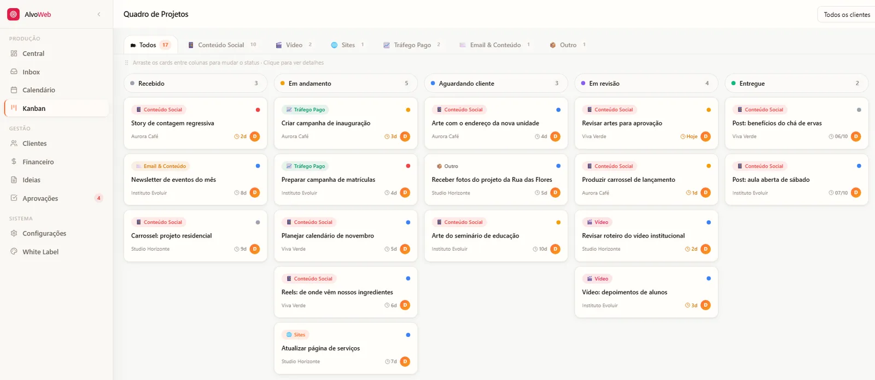Open card Atualizar página de serviços

click(346, 348)
